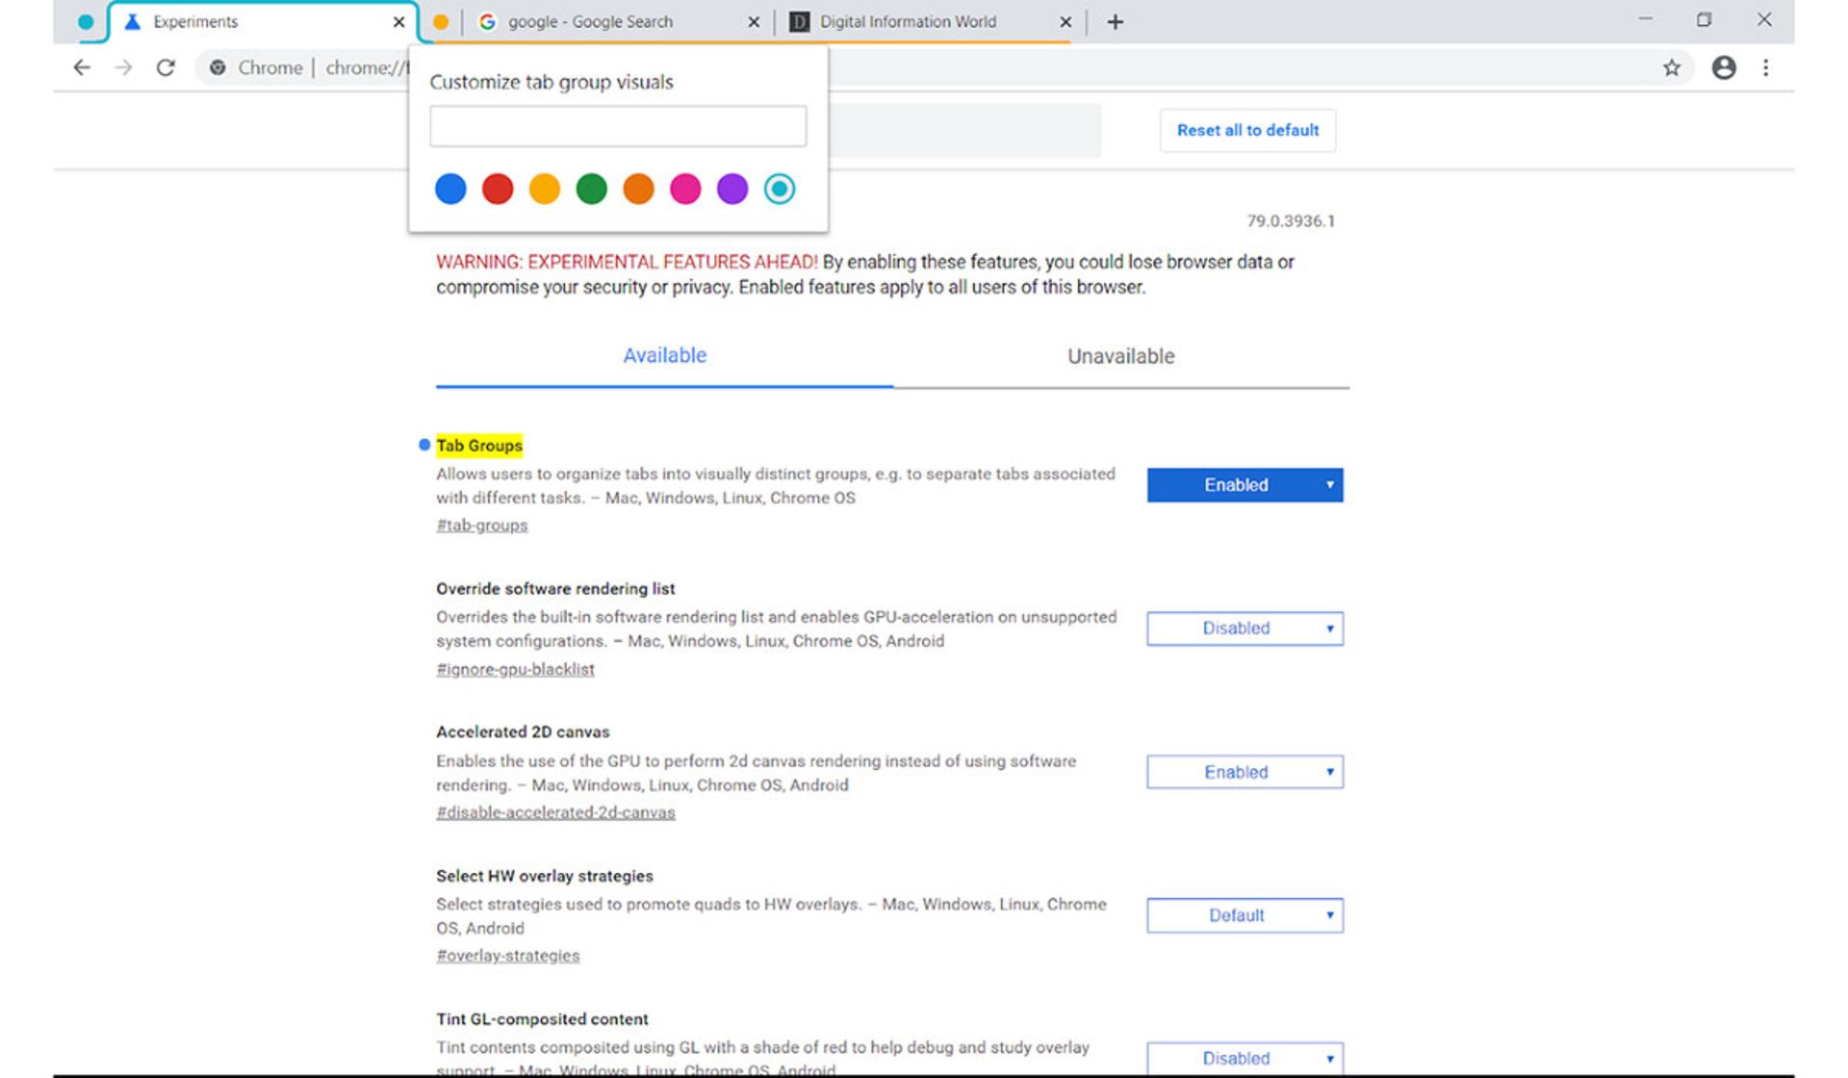Reload the current page
This screenshot has height=1078, width=1848.
point(166,67)
